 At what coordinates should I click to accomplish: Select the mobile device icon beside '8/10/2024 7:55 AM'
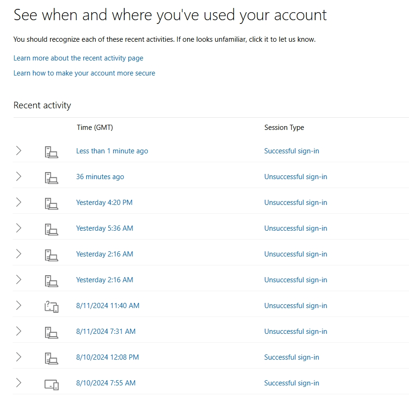pyautogui.click(x=52, y=383)
